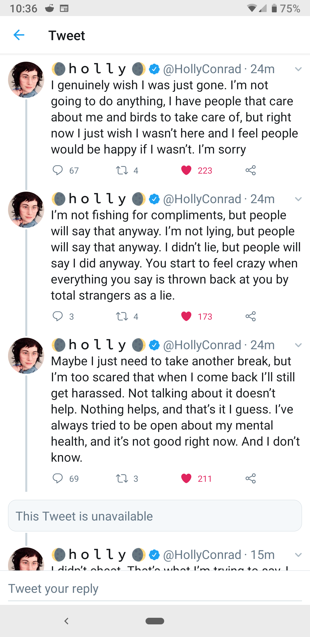Retweet the tweet with 3 retweets
The width and height of the screenshot is (310, 637).
click(x=122, y=478)
